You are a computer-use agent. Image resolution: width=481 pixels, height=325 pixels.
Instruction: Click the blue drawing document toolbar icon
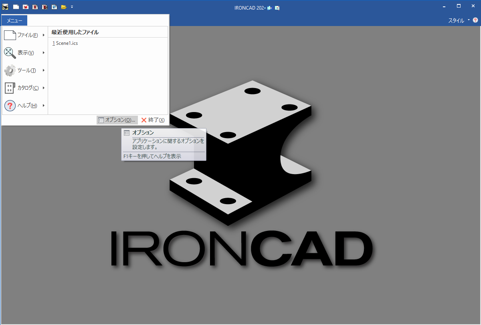pos(54,7)
